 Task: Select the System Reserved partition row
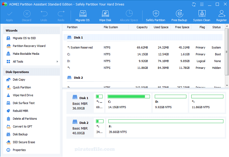143,48
